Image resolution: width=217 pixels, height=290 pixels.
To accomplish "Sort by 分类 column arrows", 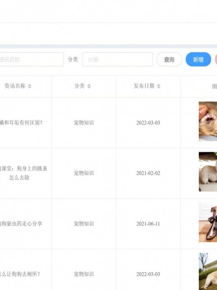I will tap(89, 86).
